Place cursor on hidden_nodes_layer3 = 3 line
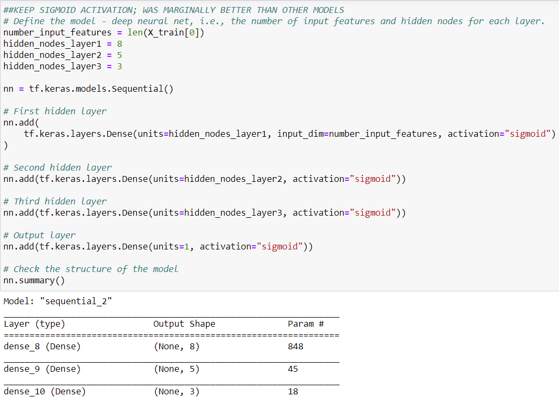559x404 pixels. tap(63, 67)
